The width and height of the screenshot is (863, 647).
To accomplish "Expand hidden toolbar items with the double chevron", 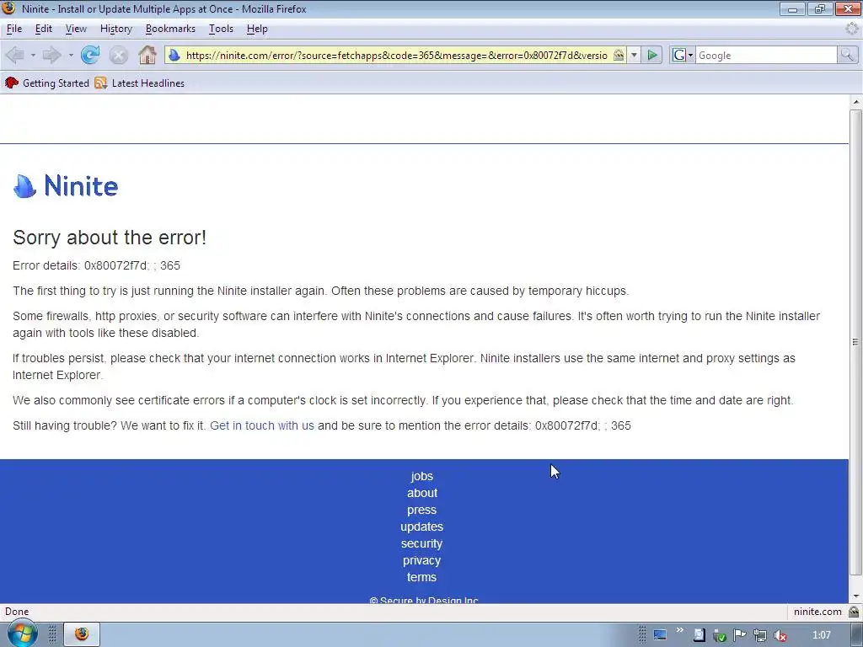I will [680, 630].
